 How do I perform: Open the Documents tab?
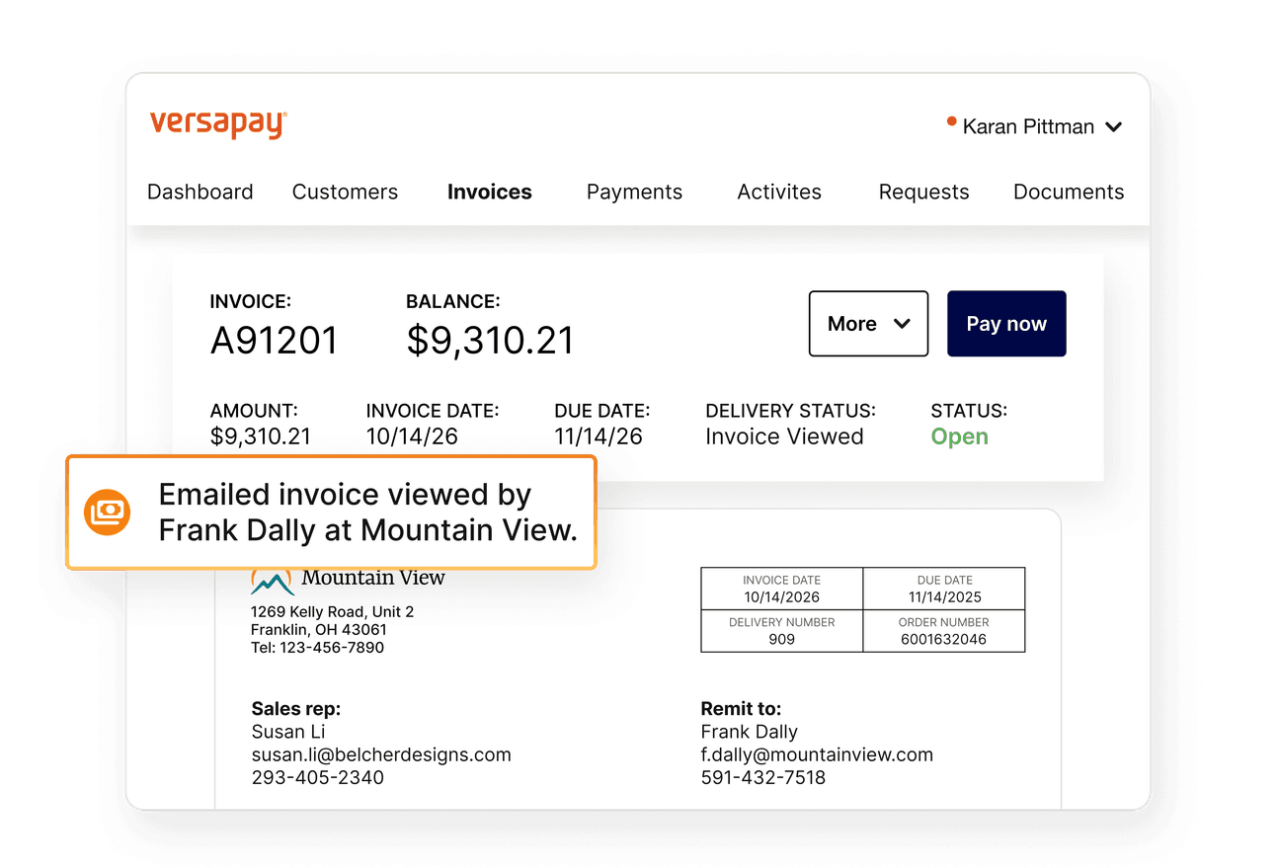click(x=1069, y=192)
